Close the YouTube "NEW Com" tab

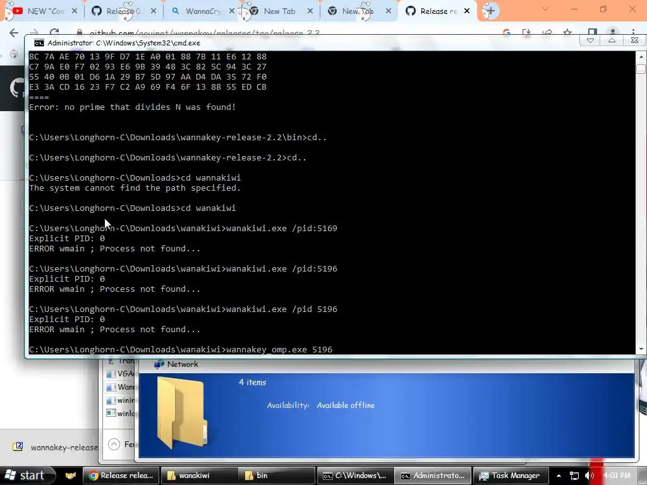pyautogui.click(x=75, y=11)
